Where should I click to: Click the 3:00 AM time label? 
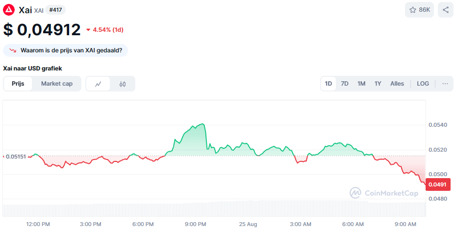pos(301,225)
